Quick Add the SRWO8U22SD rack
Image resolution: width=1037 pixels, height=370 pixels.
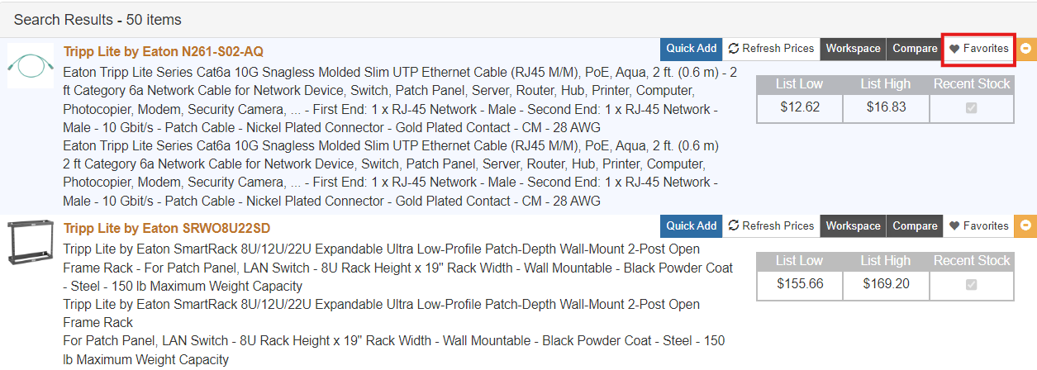click(692, 225)
